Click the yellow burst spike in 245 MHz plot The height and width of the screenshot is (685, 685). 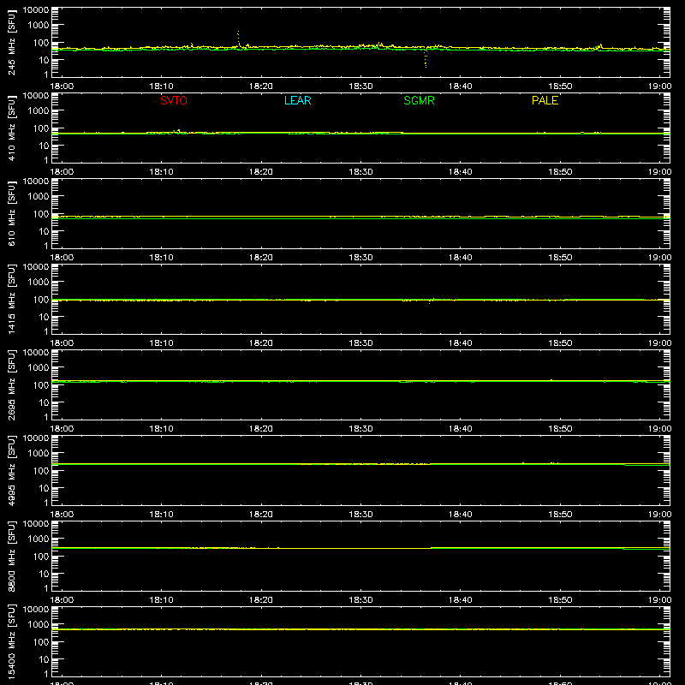click(238, 38)
